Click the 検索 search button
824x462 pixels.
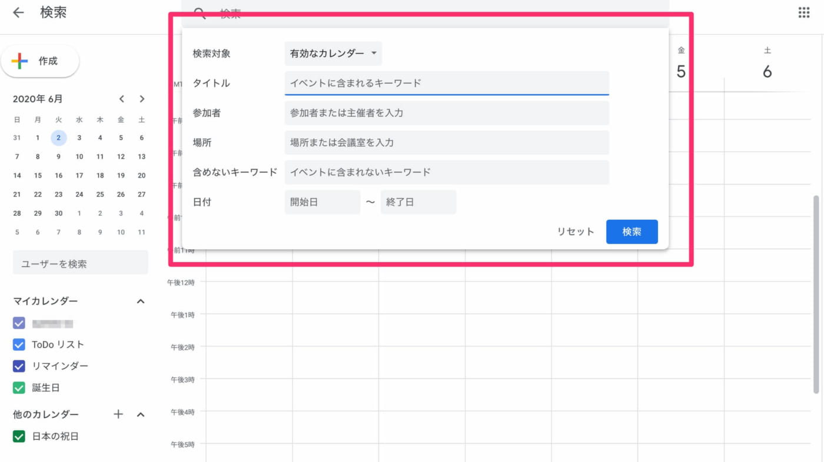tap(632, 232)
